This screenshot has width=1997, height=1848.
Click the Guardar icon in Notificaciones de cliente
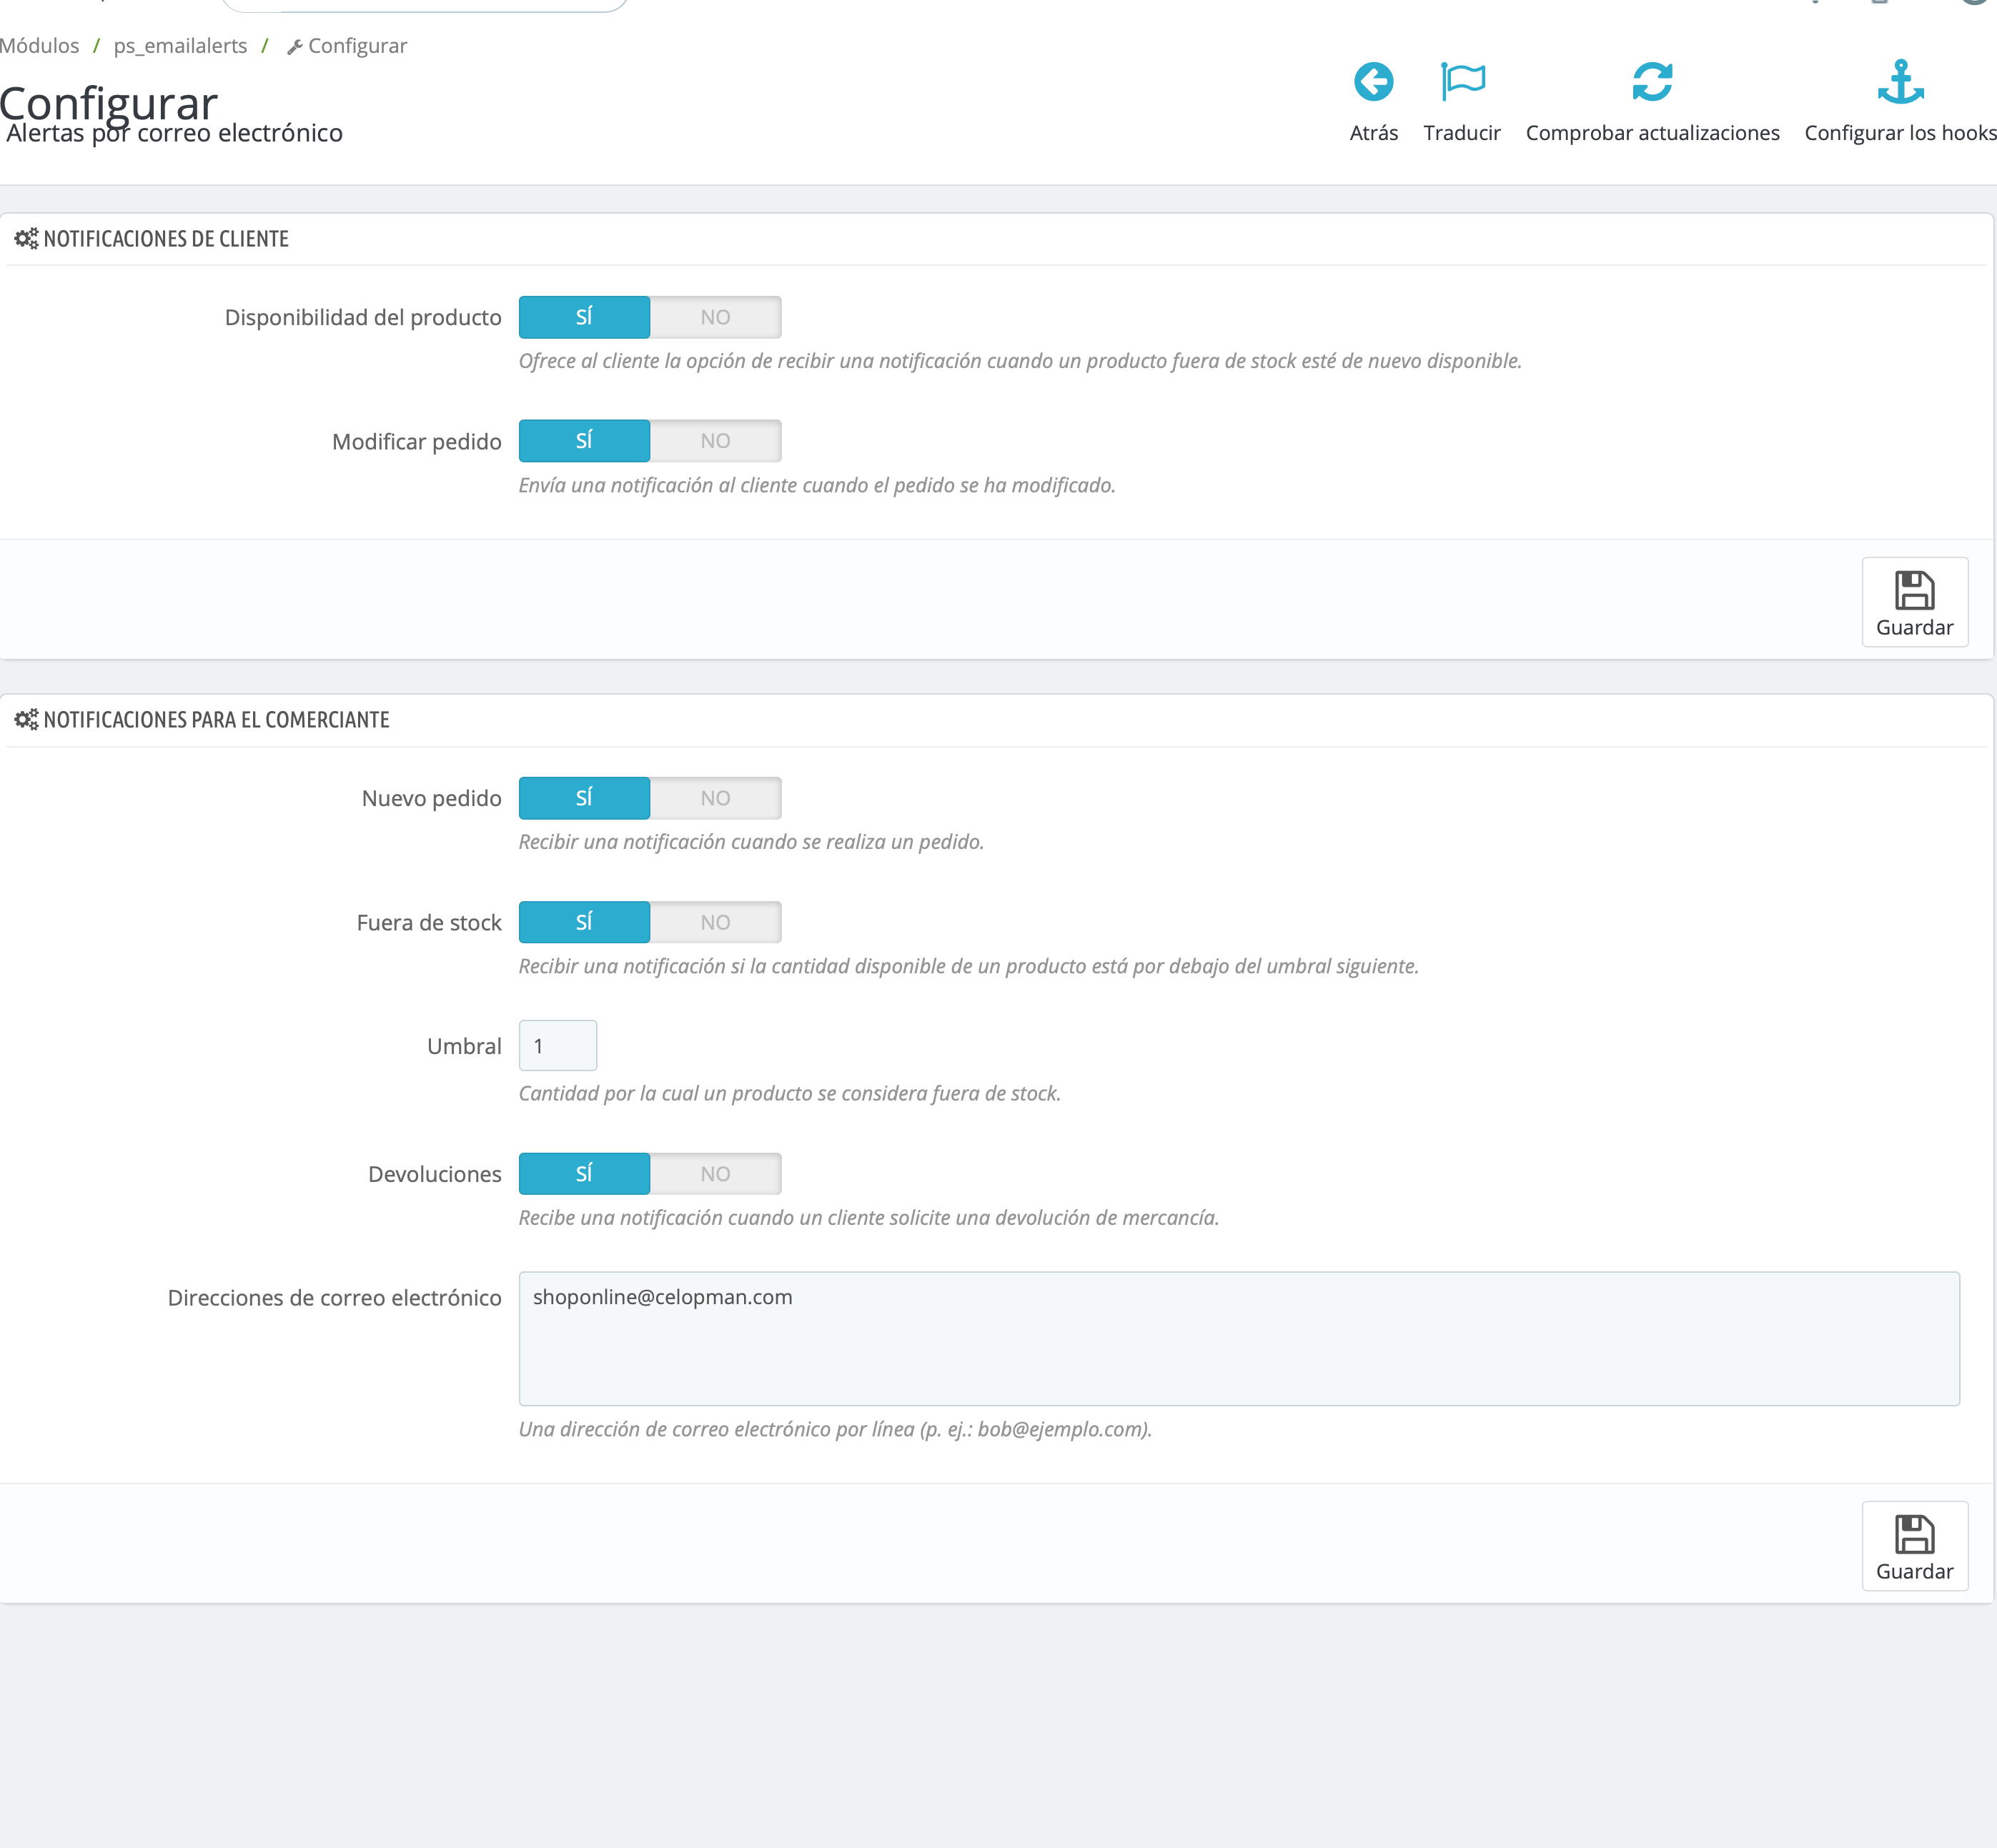(x=1914, y=590)
